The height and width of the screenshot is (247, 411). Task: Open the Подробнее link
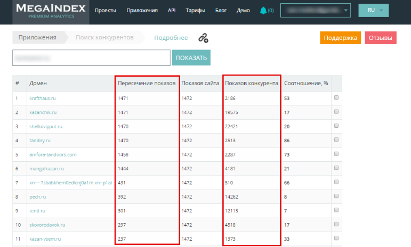tap(171, 38)
